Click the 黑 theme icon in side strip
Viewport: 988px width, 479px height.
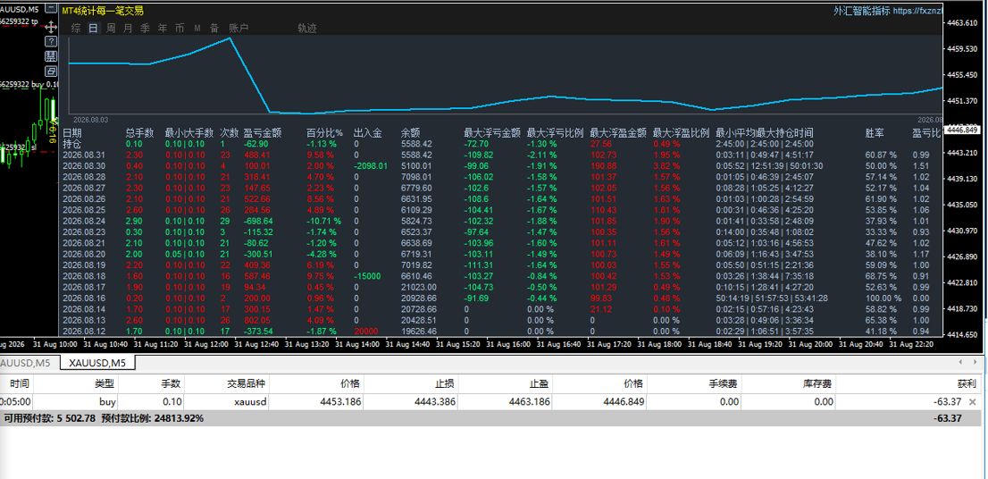(x=51, y=56)
